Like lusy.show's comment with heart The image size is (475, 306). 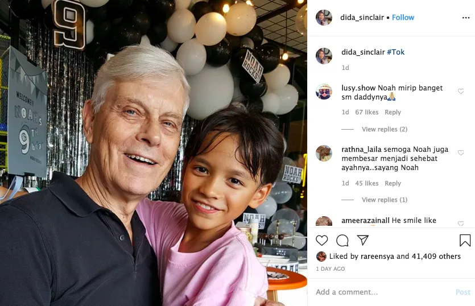click(461, 91)
